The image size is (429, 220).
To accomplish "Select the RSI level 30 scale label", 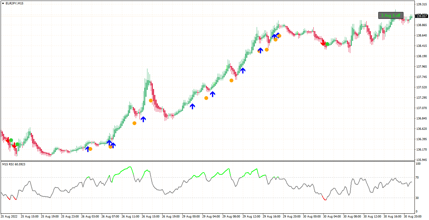I will coord(418,198).
